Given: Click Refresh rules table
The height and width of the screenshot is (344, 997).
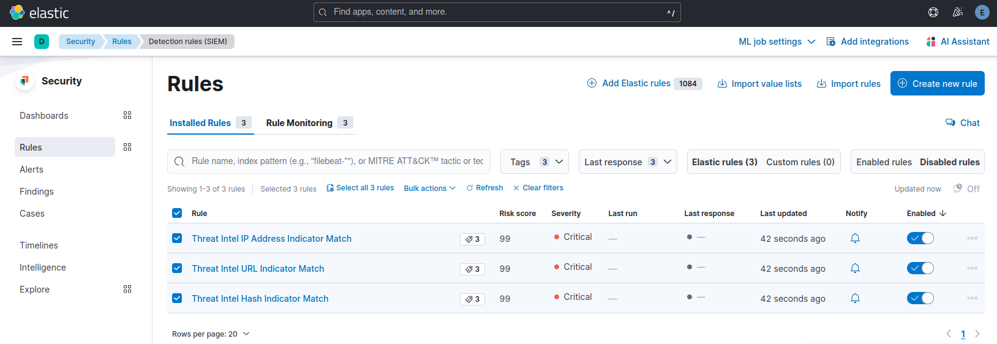Looking at the screenshot, I should [x=484, y=188].
